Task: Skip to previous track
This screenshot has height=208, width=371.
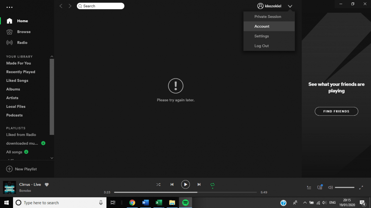Action: (x=172, y=185)
